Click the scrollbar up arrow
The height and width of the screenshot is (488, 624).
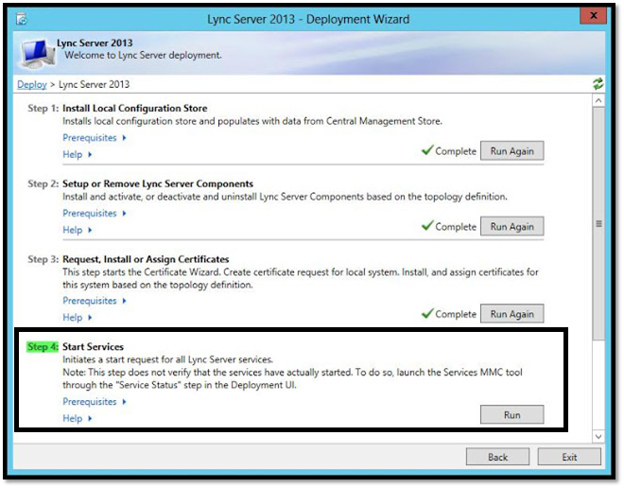598,100
